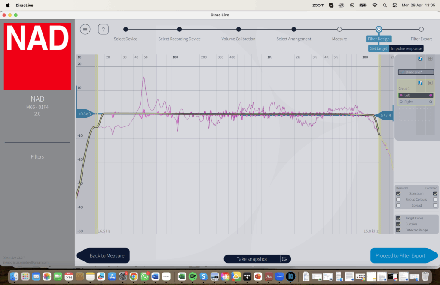Image resolution: width=440 pixels, height=285 pixels.
Task: Click the Group 1 link icon
Action: pos(429,83)
